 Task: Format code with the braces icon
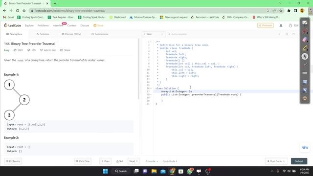287,34
